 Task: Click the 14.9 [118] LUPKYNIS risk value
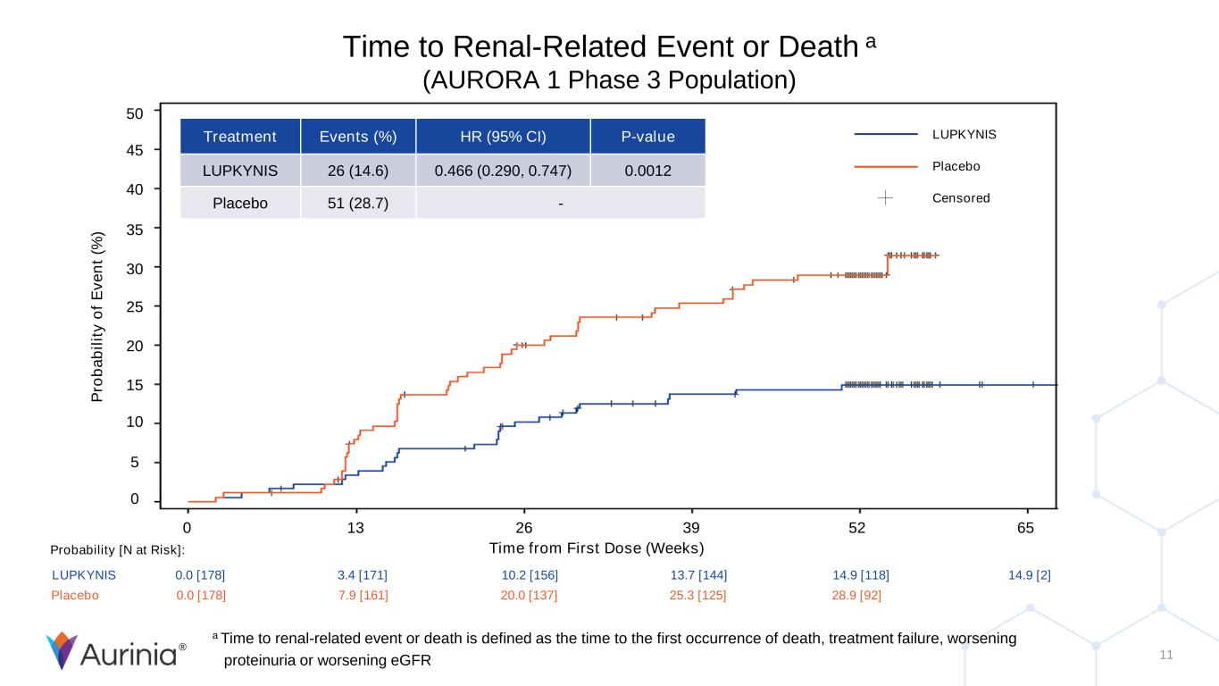coord(860,575)
